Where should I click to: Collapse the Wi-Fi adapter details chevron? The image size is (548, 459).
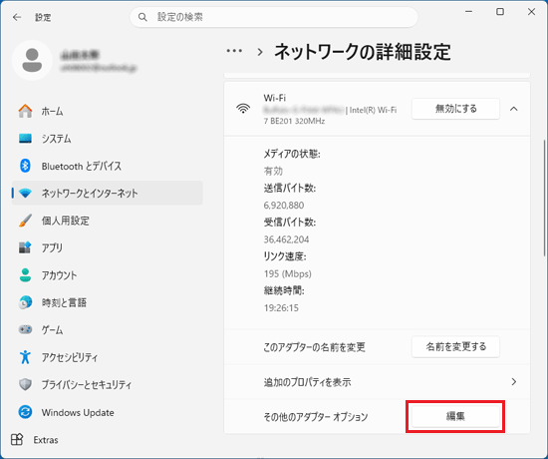pyautogui.click(x=513, y=109)
